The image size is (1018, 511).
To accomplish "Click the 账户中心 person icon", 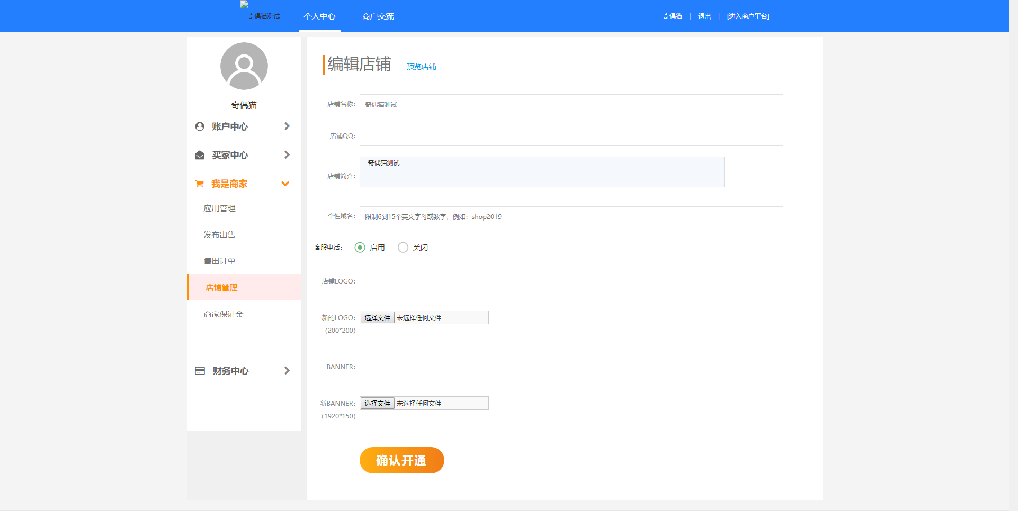I will tap(200, 126).
